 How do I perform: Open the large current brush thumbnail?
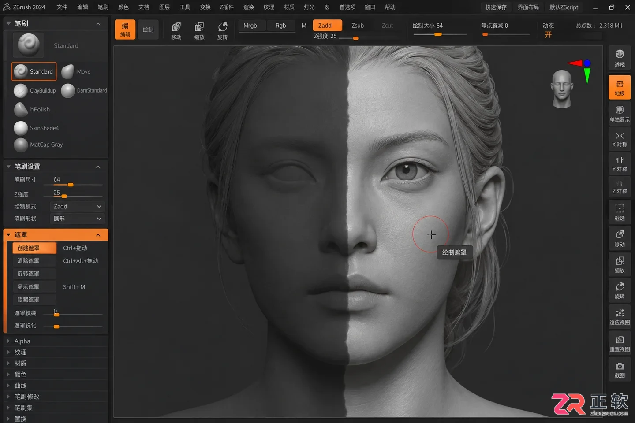(x=28, y=45)
